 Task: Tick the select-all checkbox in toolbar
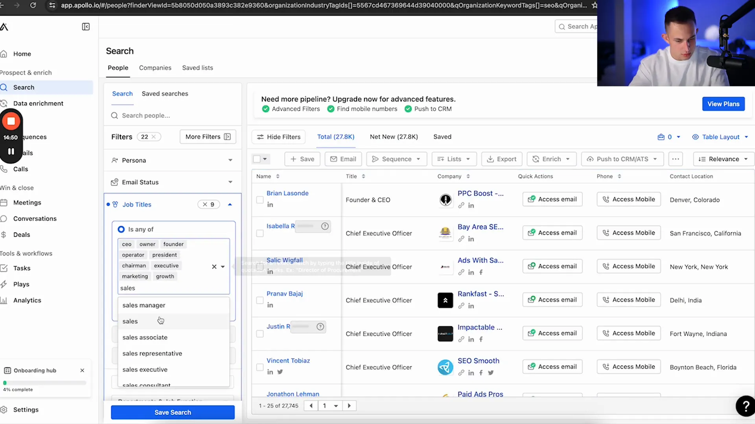pos(257,159)
